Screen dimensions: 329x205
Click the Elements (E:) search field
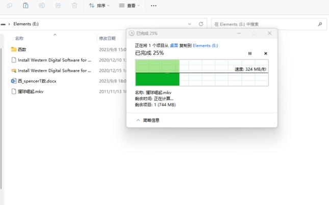click(x=269, y=24)
